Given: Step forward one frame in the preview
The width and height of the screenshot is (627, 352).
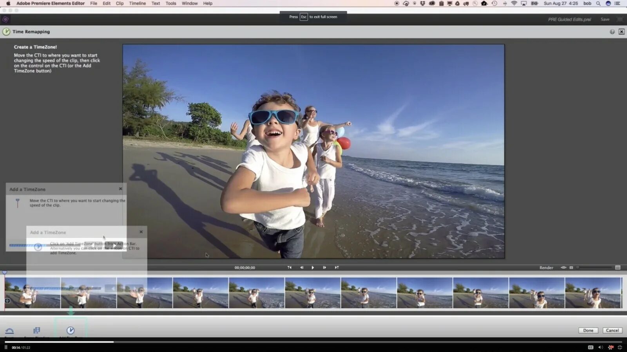Looking at the screenshot, I should (324, 268).
